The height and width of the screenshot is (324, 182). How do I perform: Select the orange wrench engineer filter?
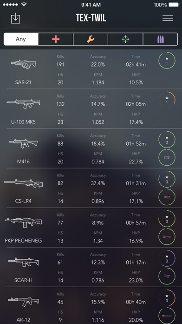coord(91,39)
